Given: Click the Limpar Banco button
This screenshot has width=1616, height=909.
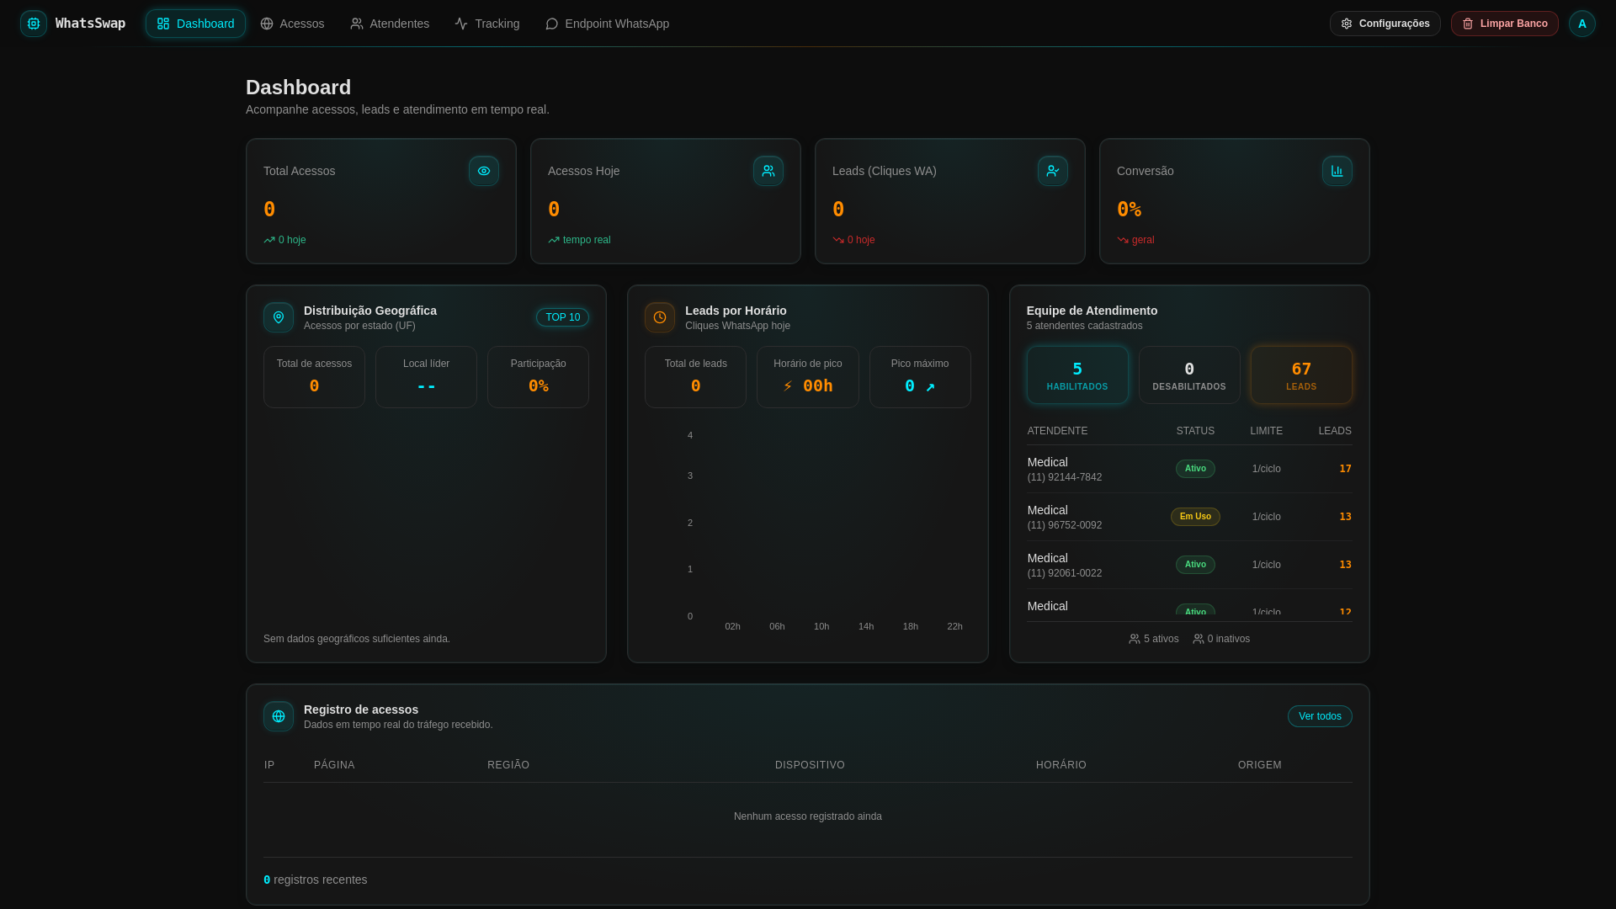Looking at the screenshot, I should point(1504,24).
